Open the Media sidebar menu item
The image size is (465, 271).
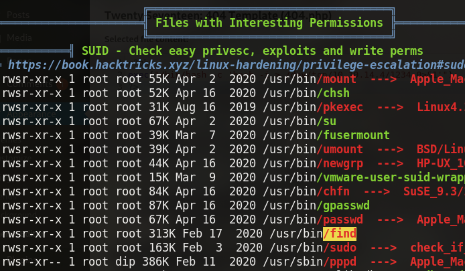point(20,38)
